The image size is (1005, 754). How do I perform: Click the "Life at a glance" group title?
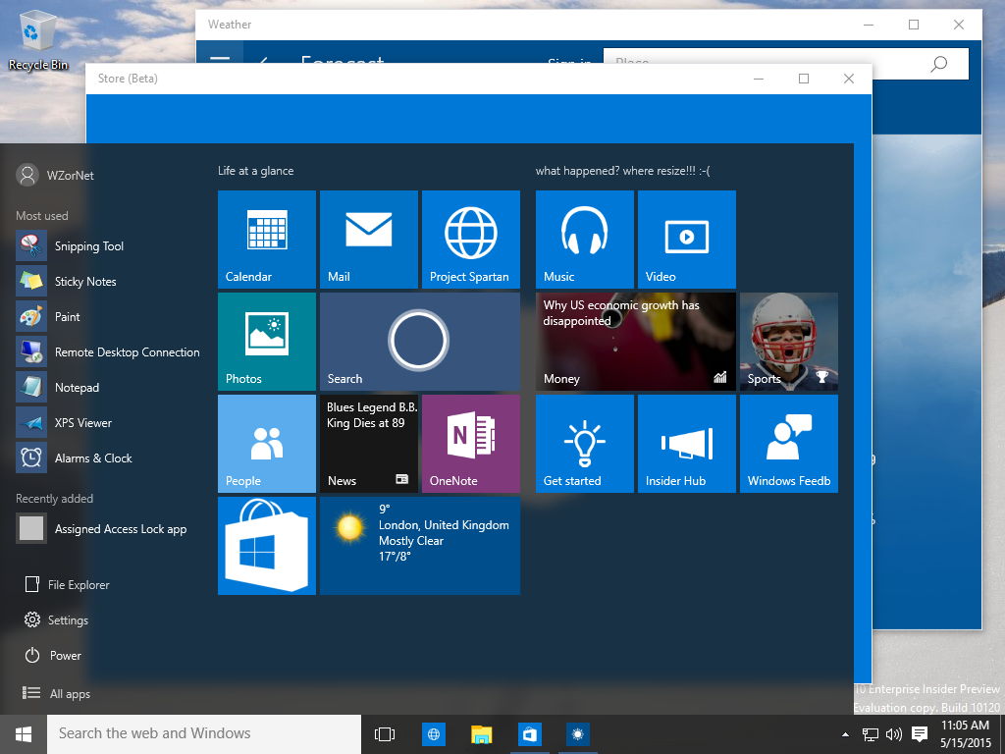256,171
